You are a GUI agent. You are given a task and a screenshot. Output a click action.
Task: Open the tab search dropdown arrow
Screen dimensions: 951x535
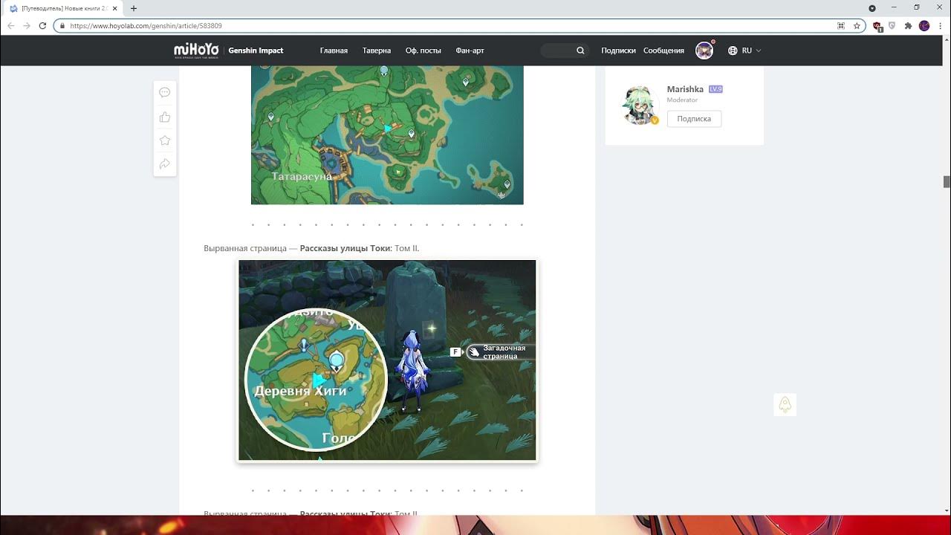click(872, 8)
